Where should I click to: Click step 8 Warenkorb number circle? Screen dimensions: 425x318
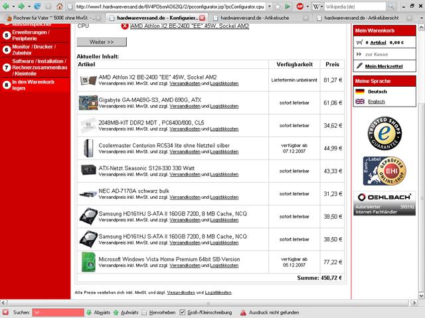point(7,85)
